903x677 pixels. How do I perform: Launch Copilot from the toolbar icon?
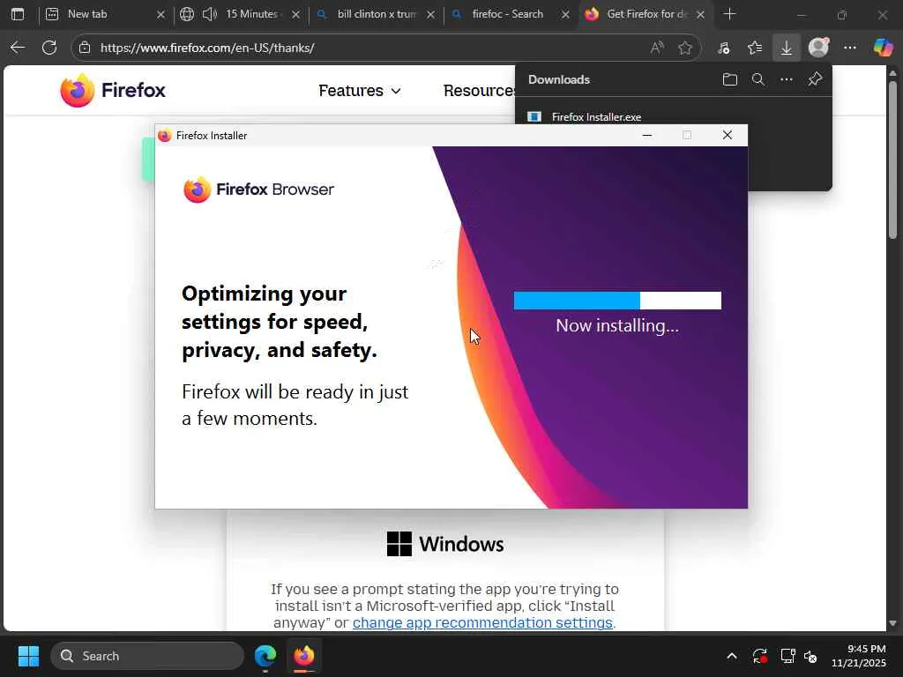(883, 48)
